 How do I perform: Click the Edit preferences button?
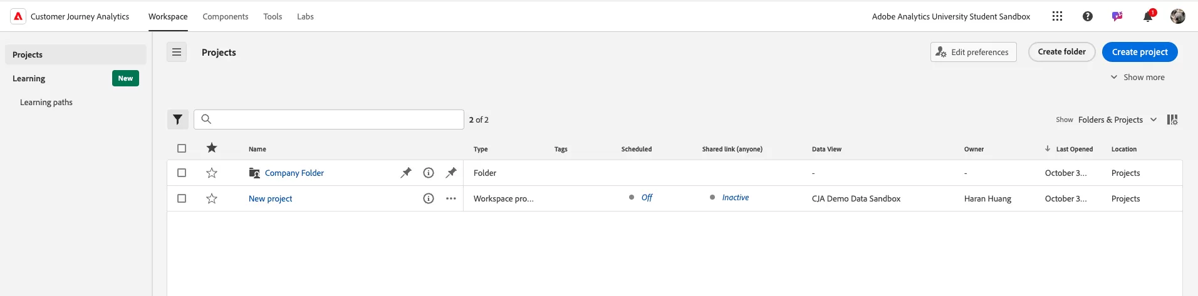tap(974, 52)
